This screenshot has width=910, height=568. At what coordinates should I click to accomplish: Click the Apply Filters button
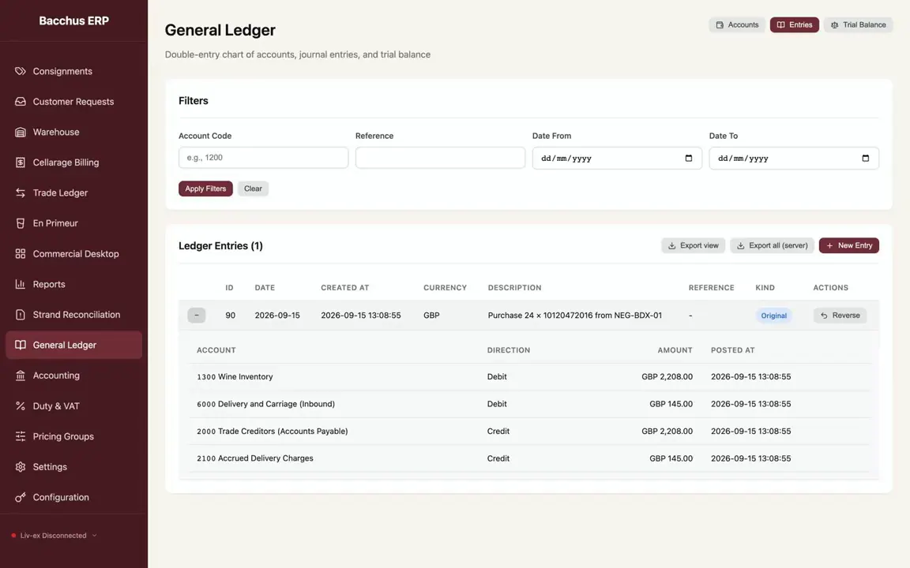(x=205, y=189)
